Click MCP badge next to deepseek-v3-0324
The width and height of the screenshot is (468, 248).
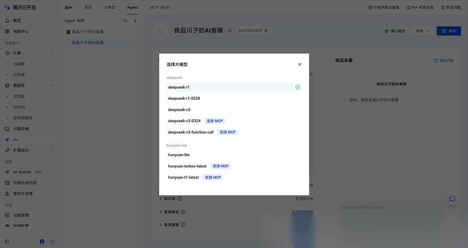click(214, 121)
